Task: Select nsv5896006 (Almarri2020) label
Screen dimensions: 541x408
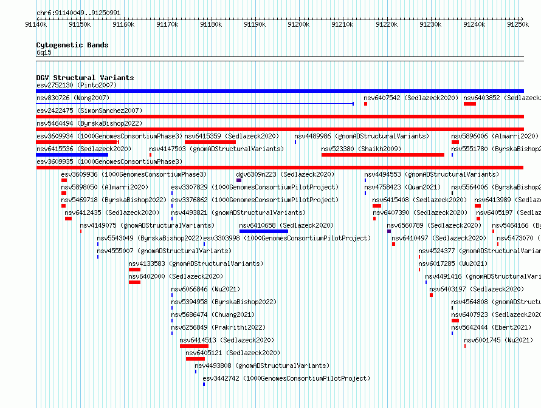Action: point(495,136)
